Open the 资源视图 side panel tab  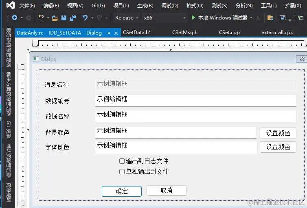[x=9, y=192]
